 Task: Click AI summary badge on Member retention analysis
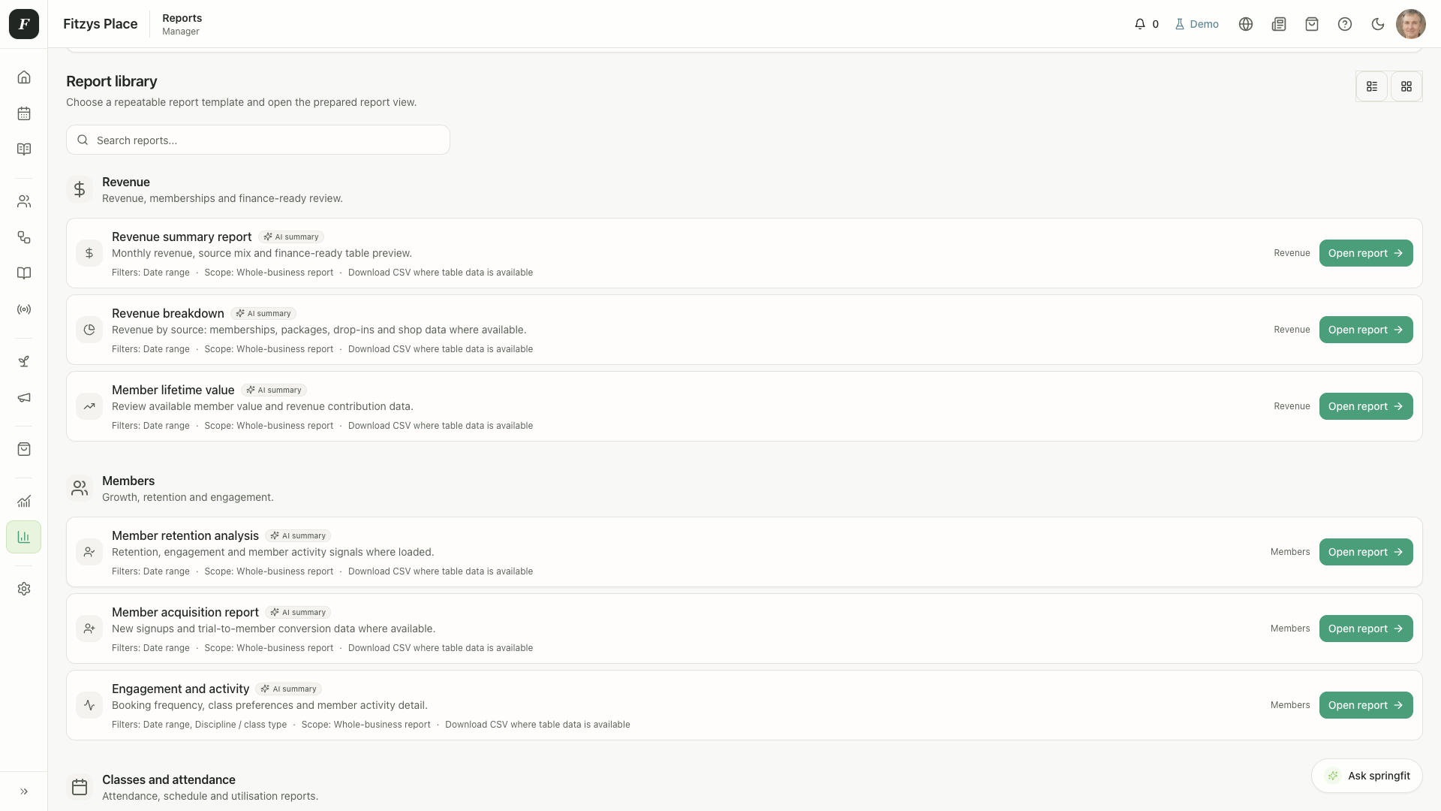tap(298, 536)
